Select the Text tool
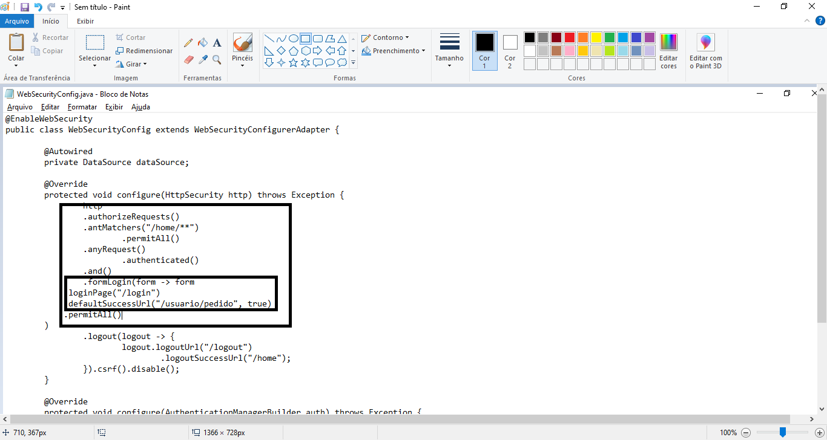827x440 pixels. [217, 43]
